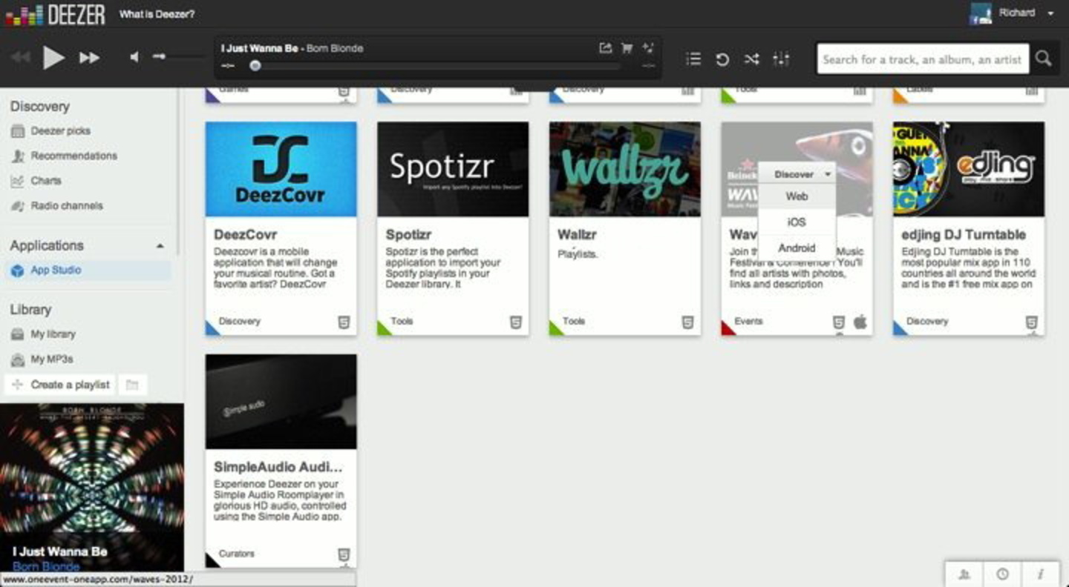Viewport: 1069px width, 587px height.
Task: Focus the track search field
Action: click(x=923, y=59)
